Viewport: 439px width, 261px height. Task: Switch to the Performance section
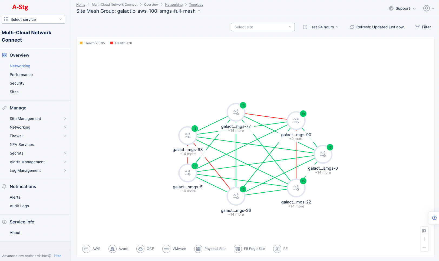point(21,75)
